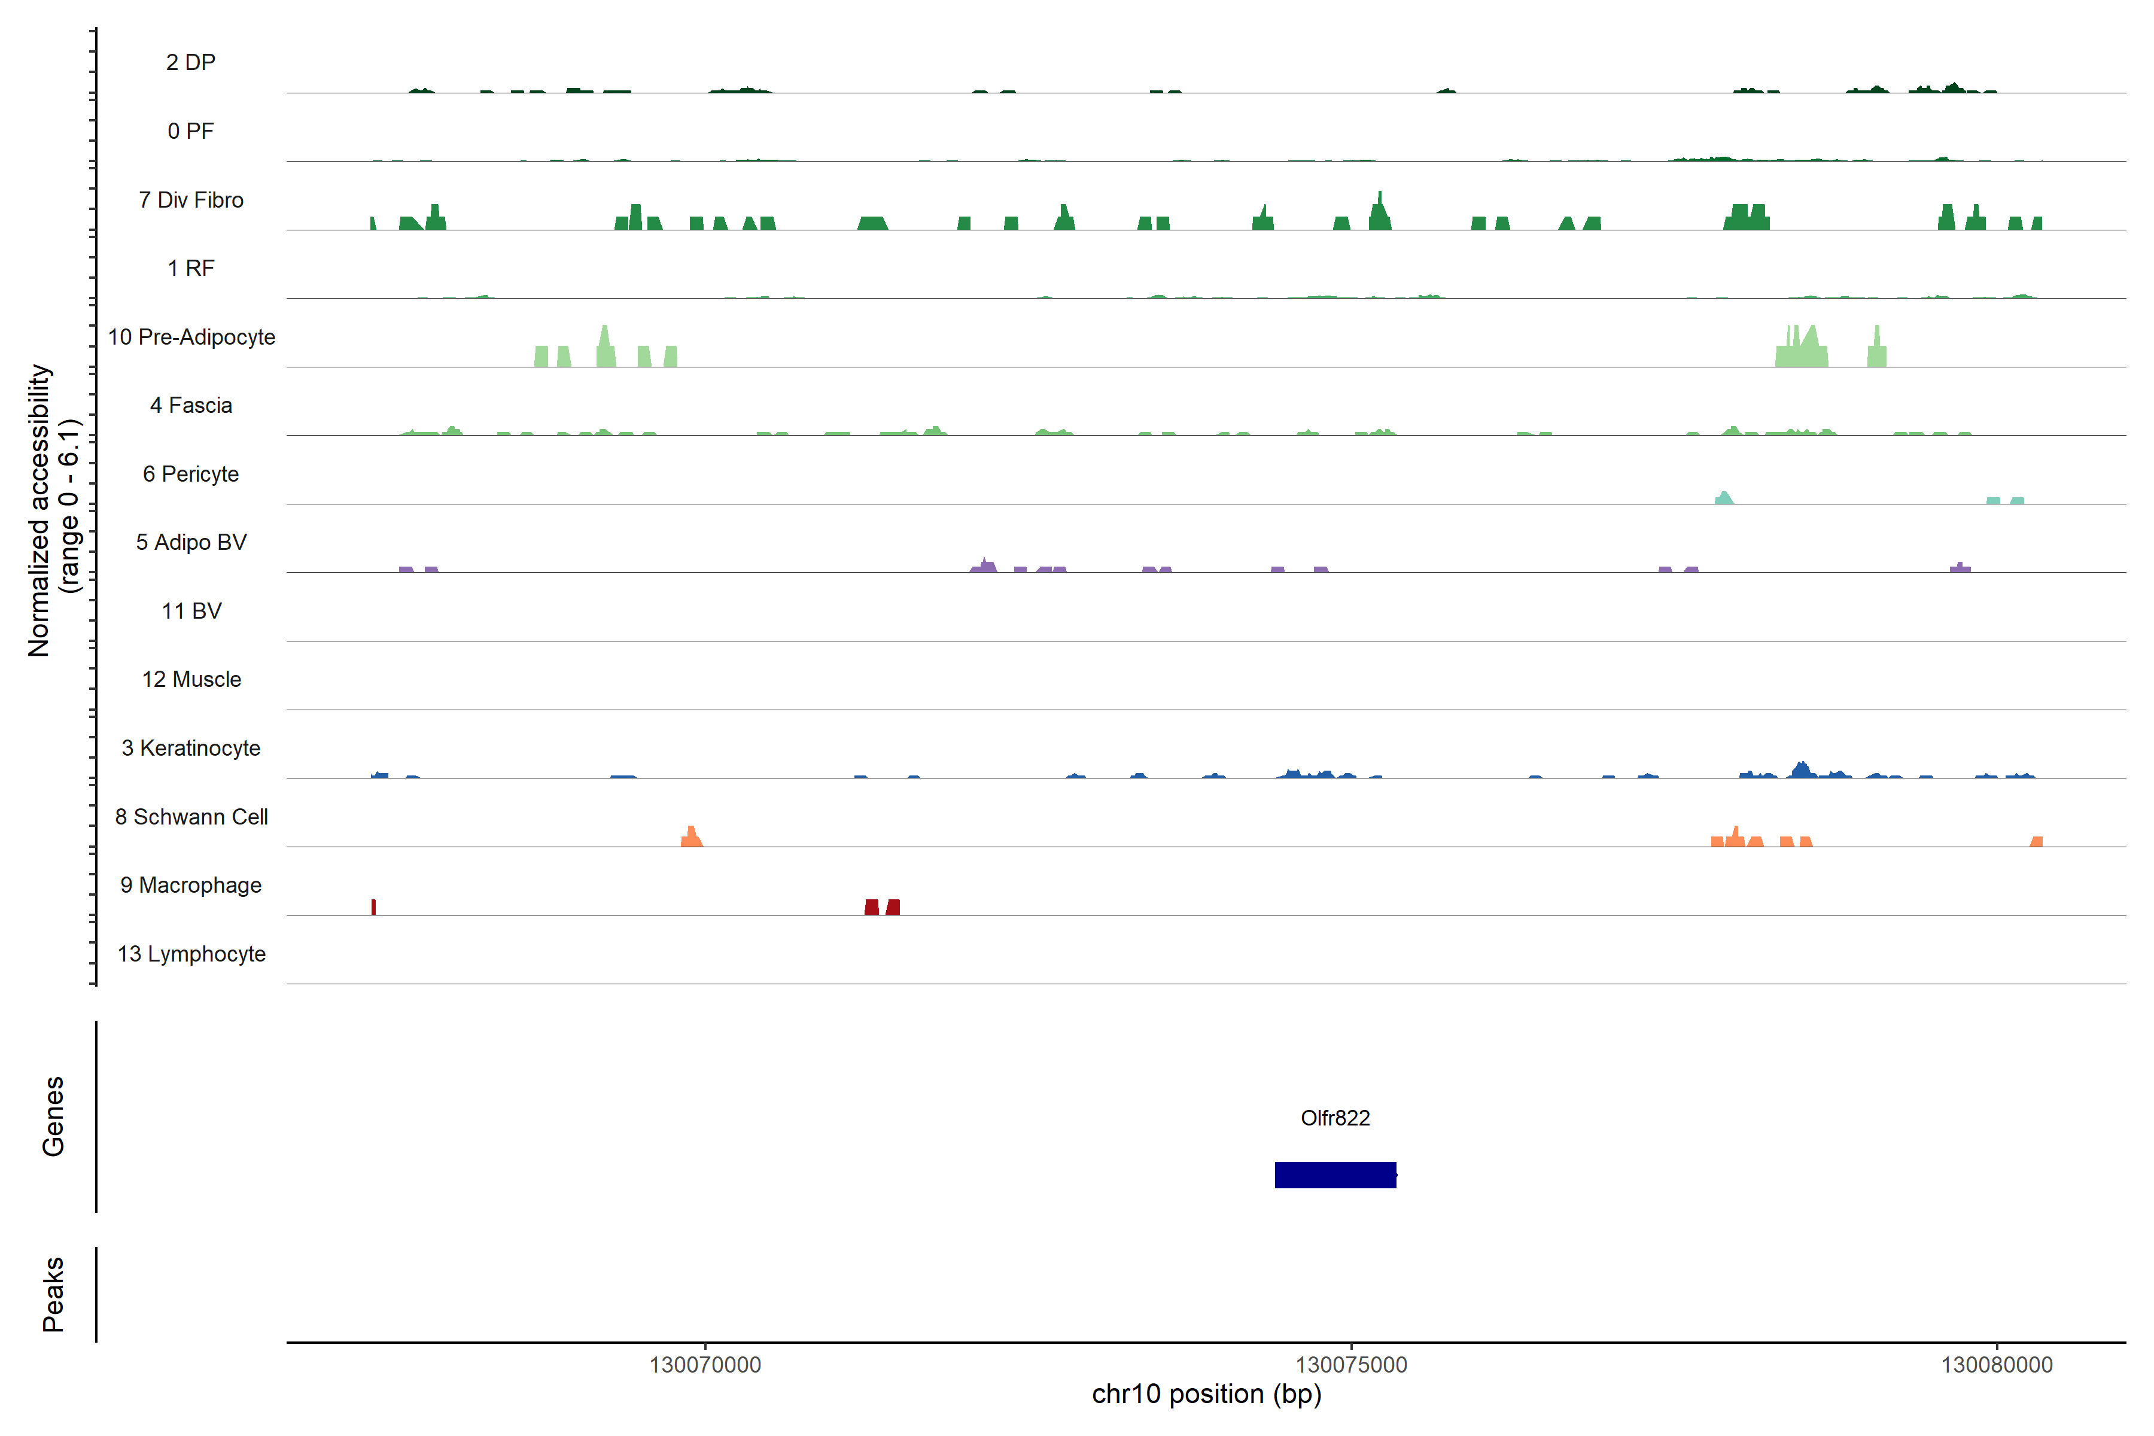Click the 130070000 axis tick label

tap(705, 1365)
